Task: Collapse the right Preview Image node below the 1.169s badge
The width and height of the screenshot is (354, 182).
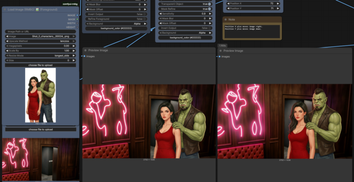Action: 221,51
